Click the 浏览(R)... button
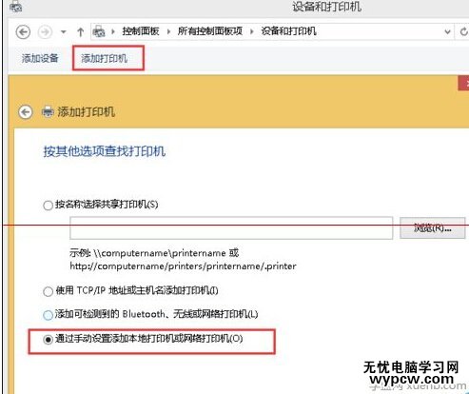This screenshot has height=394, width=469. tap(433, 227)
